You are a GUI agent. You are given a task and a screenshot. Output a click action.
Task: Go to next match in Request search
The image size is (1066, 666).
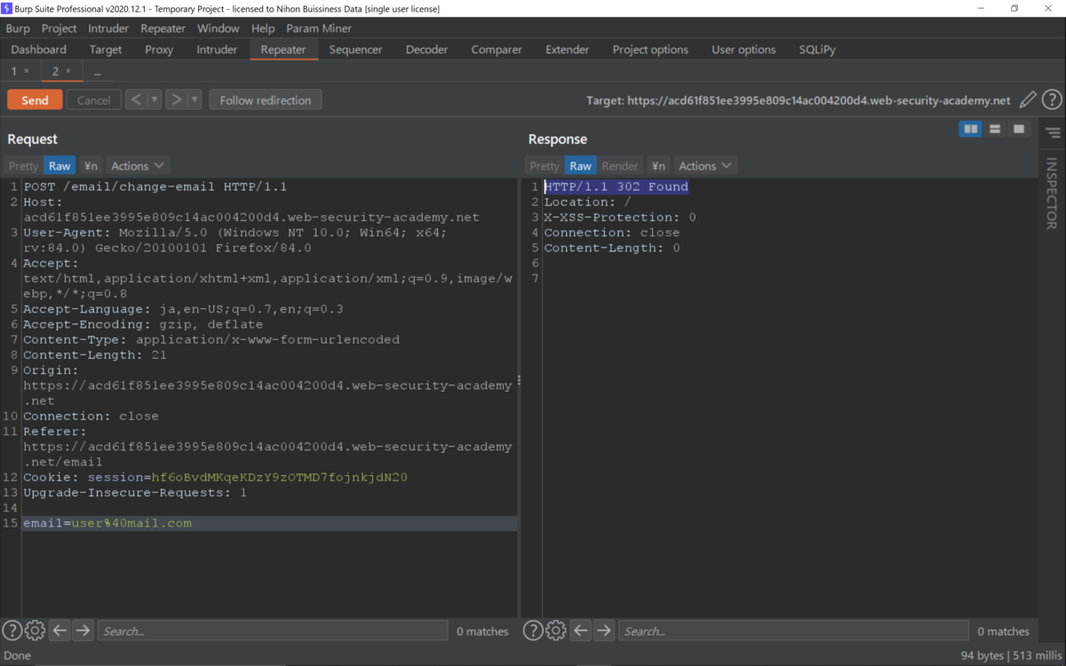tap(83, 630)
